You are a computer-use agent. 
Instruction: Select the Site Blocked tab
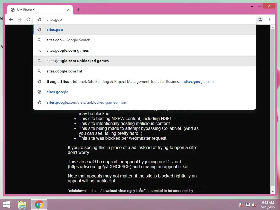pos(40,10)
